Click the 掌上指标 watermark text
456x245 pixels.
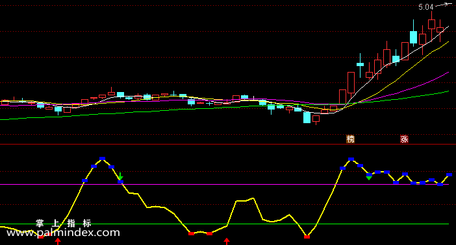click(64, 223)
